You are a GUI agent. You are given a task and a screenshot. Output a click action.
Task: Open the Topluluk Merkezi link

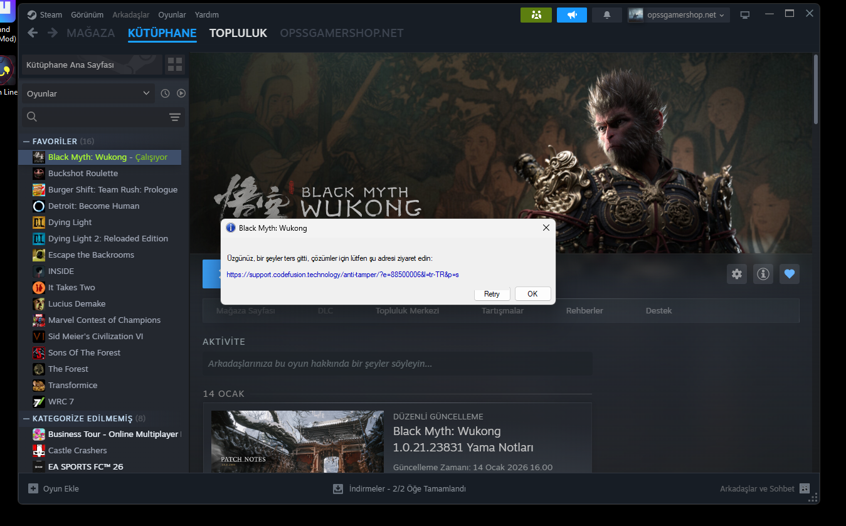tap(407, 311)
